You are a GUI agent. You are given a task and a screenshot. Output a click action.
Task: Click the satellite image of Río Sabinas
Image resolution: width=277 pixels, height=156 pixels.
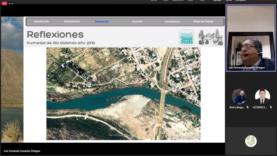tap(123, 93)
